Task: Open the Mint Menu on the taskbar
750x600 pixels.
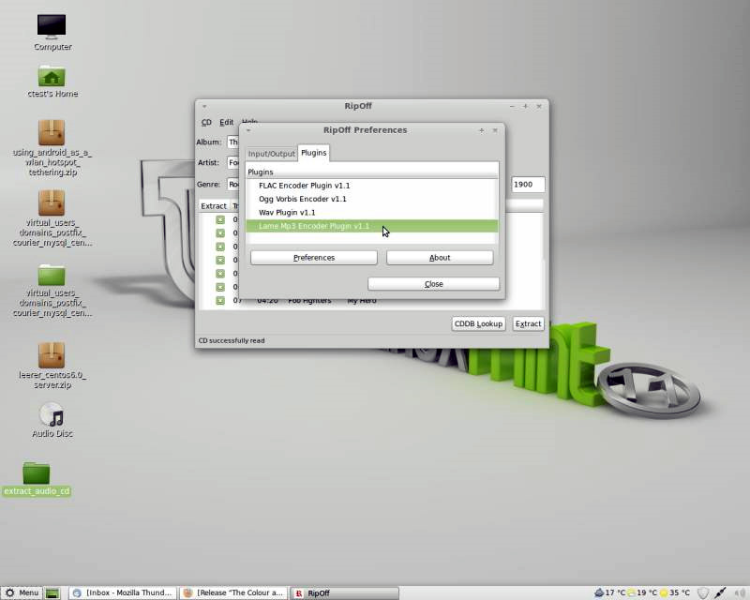Action: click(x=22, y=593)
